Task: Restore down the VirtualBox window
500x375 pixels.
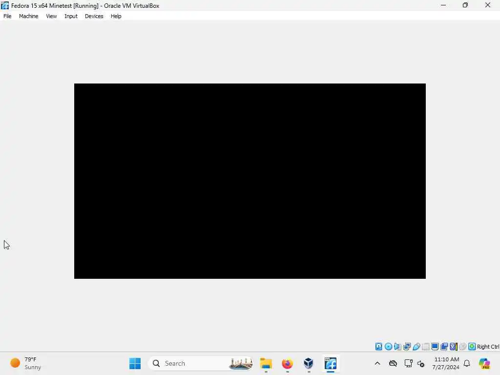Action: click(465, 5)
